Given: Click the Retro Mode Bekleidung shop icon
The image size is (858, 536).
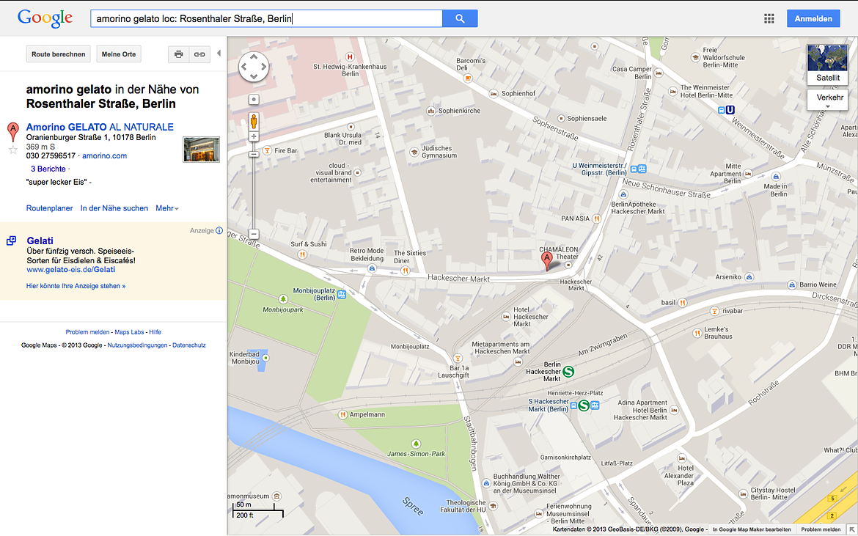Looking at the screenshot, I should pyautogui.click(x=372, y=268).
